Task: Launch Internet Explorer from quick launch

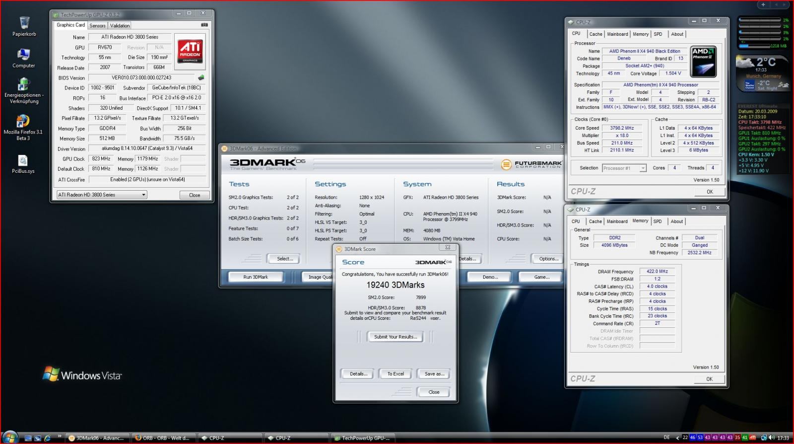Action: pos(48,438)
